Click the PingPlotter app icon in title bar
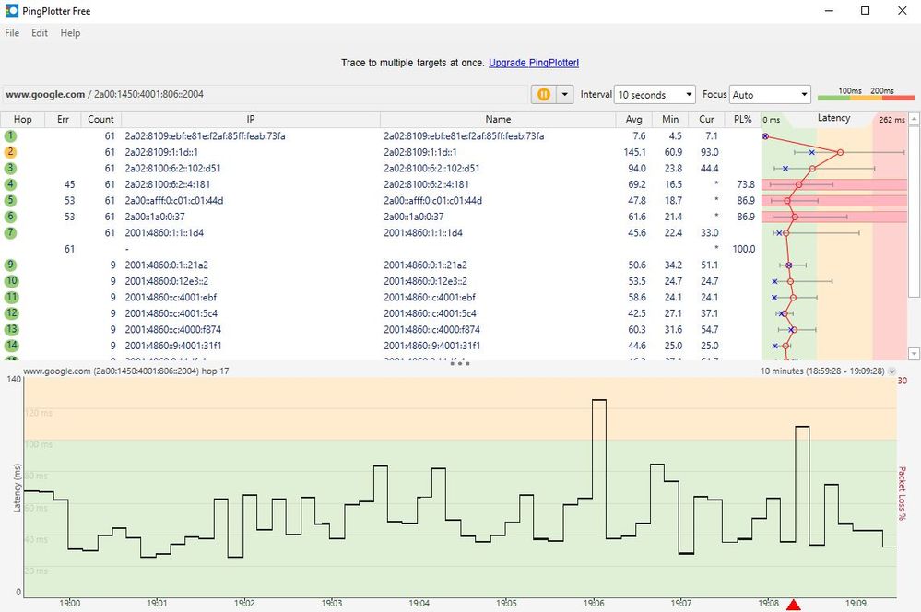The image size is (921, 612). click(x=12, y=11)
